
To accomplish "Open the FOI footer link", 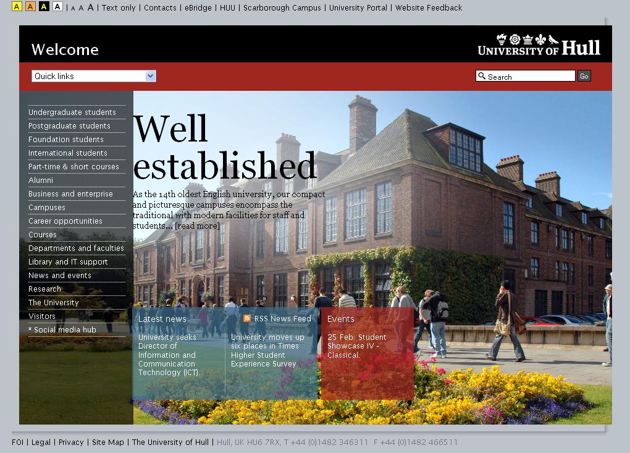I will click(x=18, y=442).
